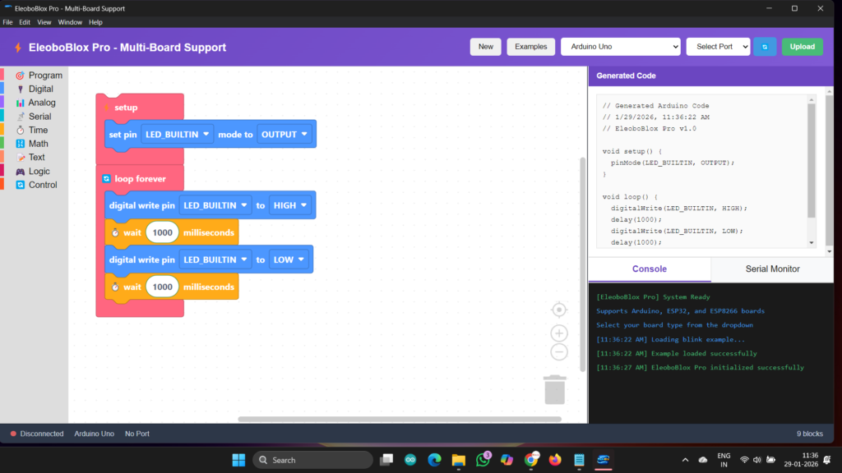Open the Analog category icon
Image resolution: width=842 pixels, height=473 pixels.
click(x=20, y=103)
